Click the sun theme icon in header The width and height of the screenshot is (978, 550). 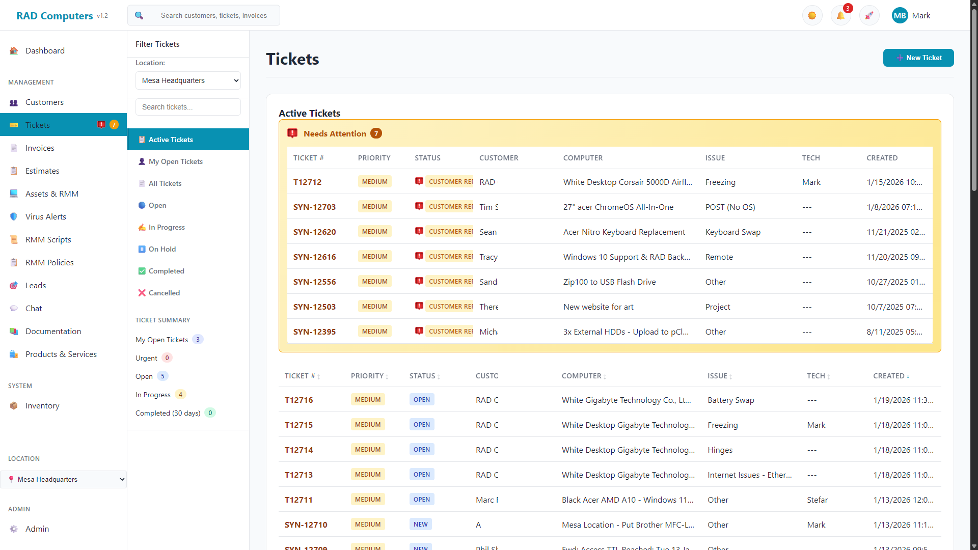[812, 15]
